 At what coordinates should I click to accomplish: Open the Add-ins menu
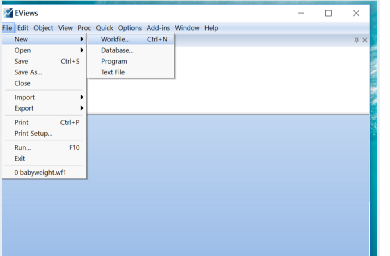tap(158, 28)
